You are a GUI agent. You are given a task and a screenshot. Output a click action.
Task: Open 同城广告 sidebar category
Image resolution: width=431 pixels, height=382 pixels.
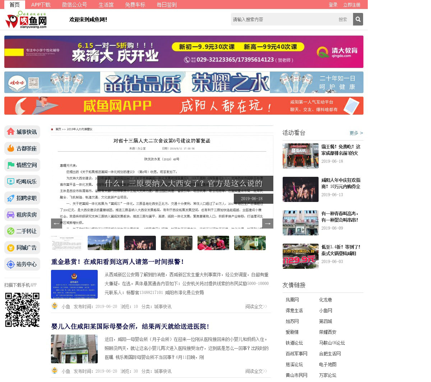coord(22,248)
